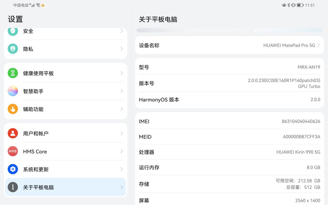Expand the 设备名称 row chevron

(x=318, y=45)
